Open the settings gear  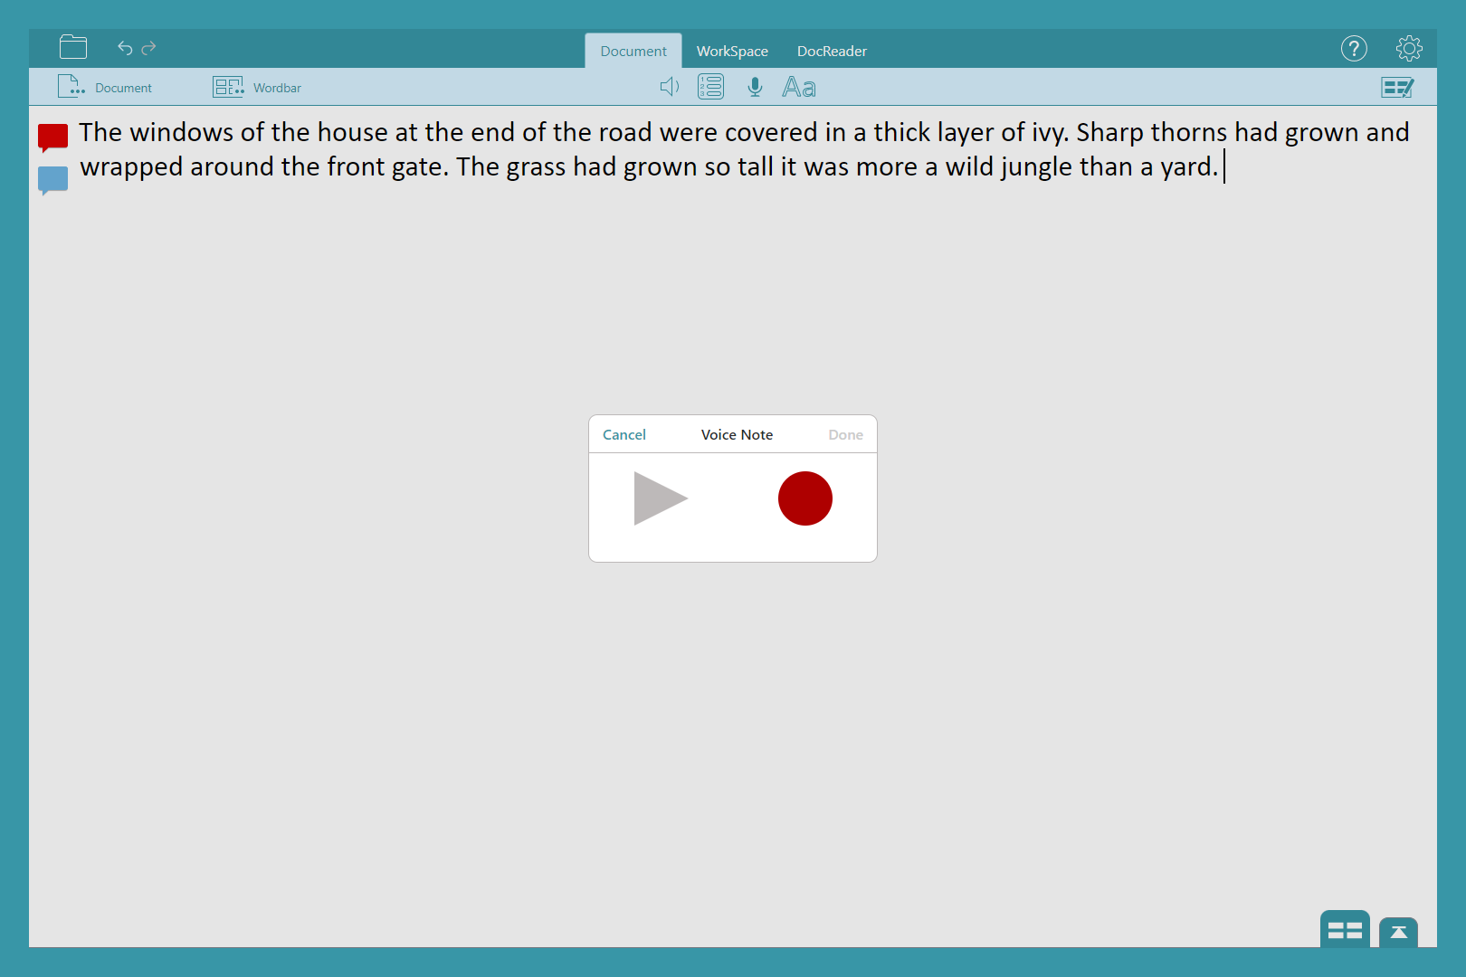[1408, 49]
